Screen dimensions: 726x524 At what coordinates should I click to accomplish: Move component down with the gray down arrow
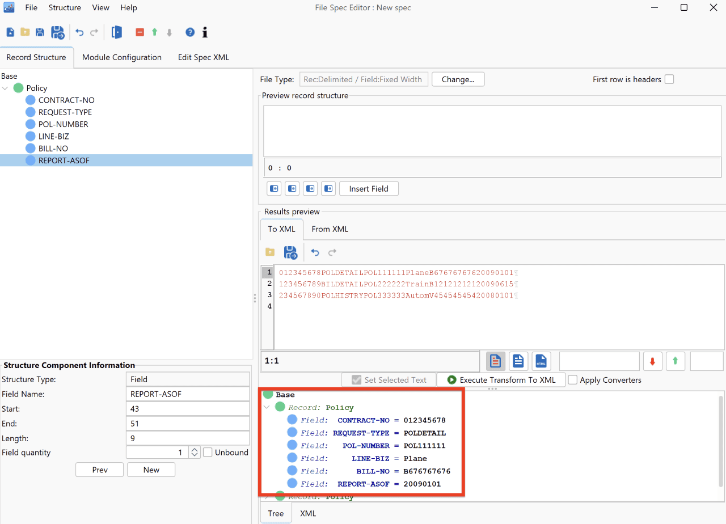coord(169,32)
